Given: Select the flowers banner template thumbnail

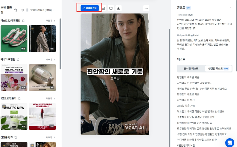Looking at the screenshot, I should (x=14, y=78).
